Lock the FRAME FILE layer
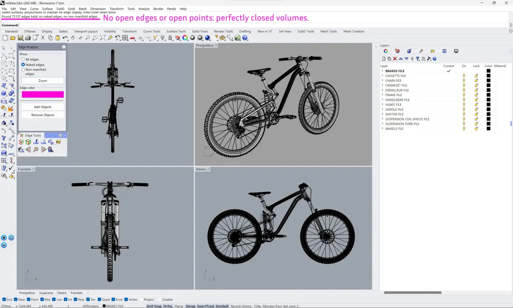 click(x=476, y=95)
